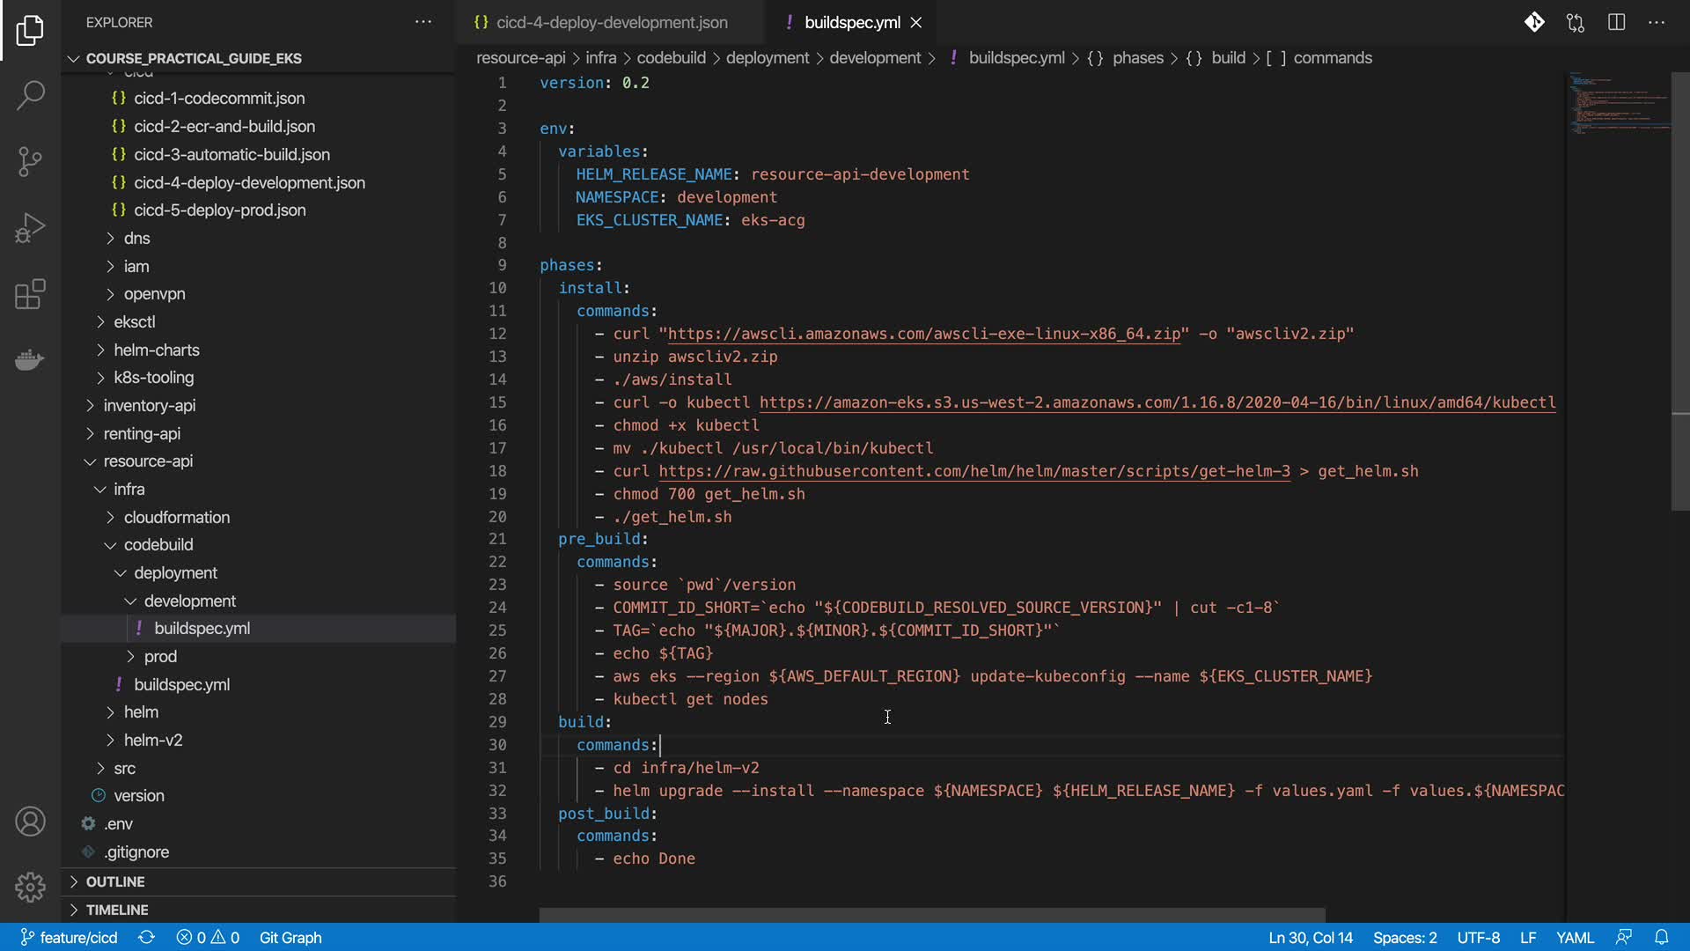Open the Search view in activity bar
This screenshot has width=1690, height=951.
click(30, 95)
